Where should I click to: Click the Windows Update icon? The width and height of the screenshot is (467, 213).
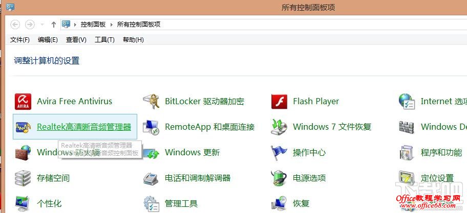coord(152,153)
